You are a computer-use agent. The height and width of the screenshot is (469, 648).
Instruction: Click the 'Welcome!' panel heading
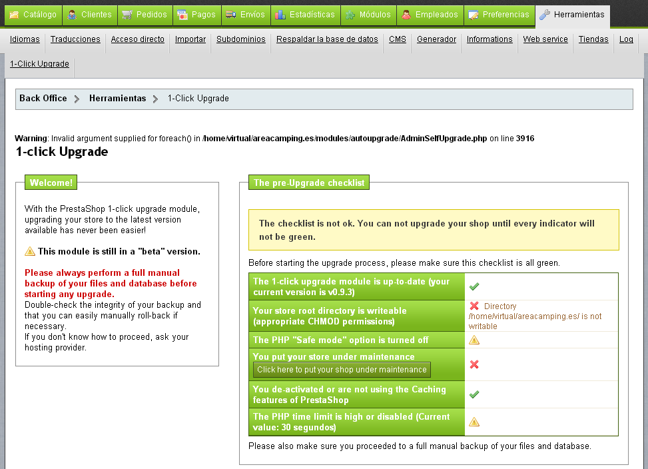click(x=51, y=183)
